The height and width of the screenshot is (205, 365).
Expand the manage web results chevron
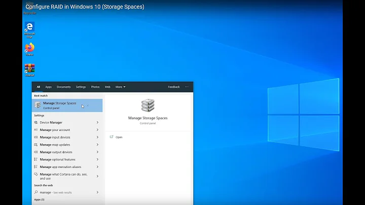tap(97, 192)
